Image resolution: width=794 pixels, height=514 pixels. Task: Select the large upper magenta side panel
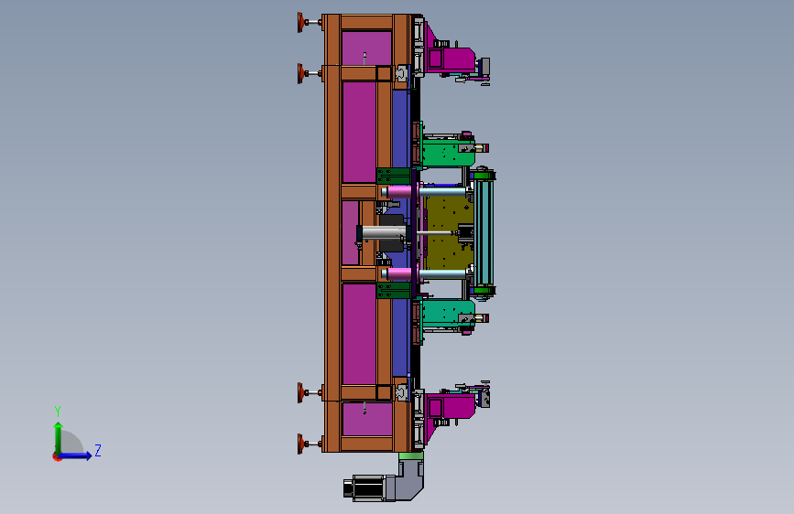pyautogui.click(x=359, y=132)
